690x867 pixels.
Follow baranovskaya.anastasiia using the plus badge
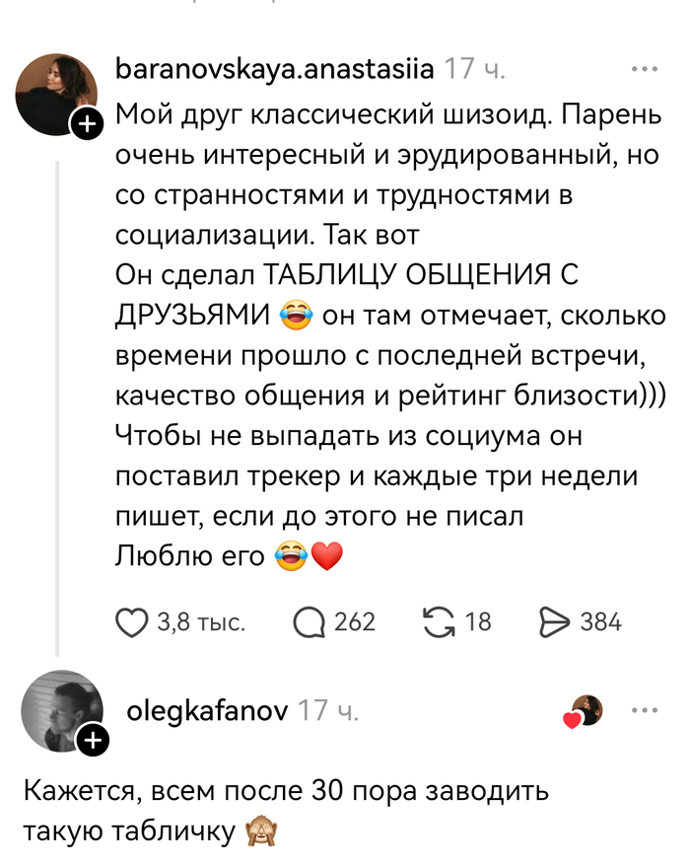[87, 124]
